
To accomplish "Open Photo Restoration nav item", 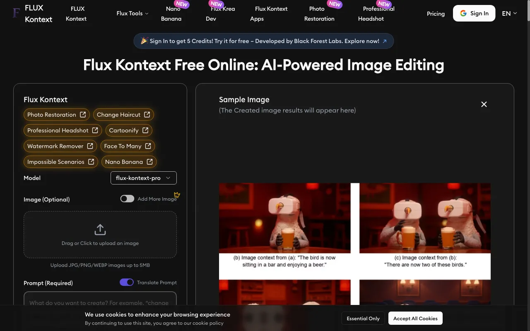I will (x=319, y=14).
